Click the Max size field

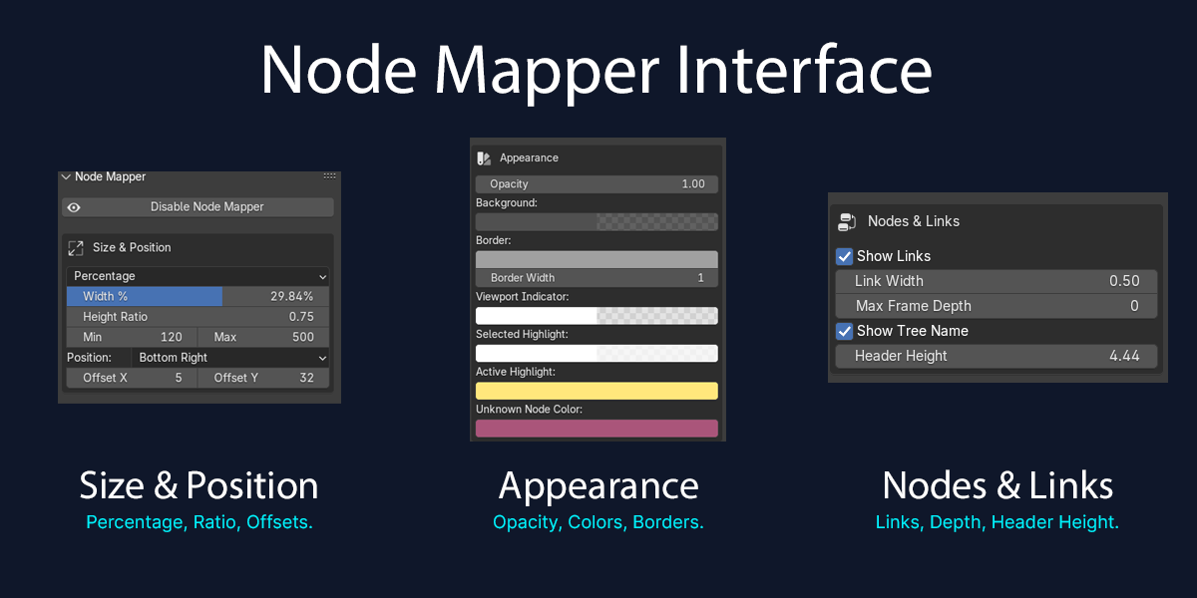[x=263, y=337]
